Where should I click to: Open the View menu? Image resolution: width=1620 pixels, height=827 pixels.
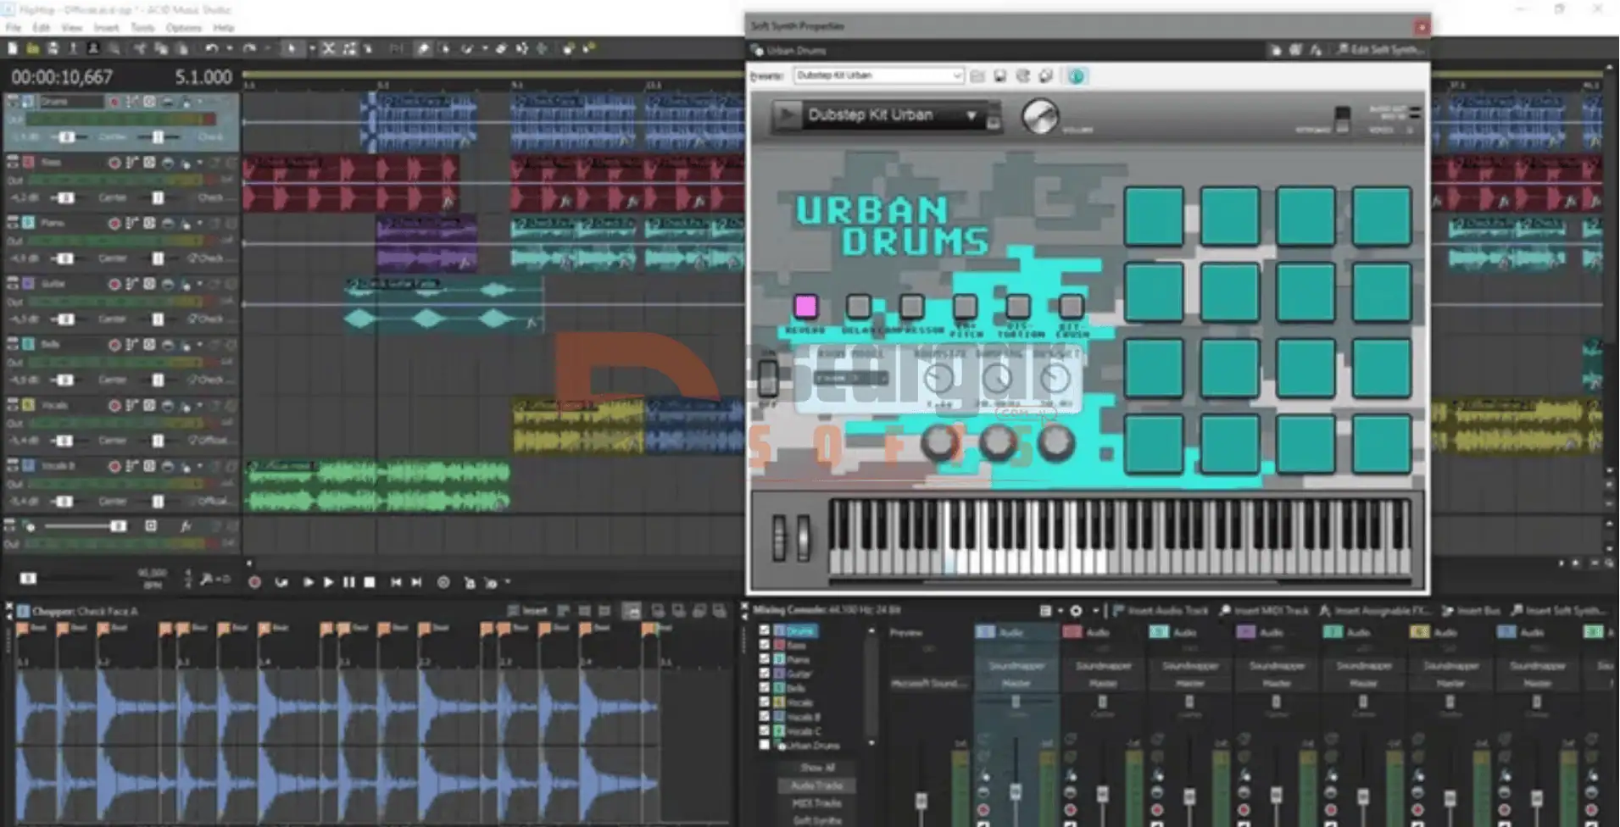(x=72, y=28)
